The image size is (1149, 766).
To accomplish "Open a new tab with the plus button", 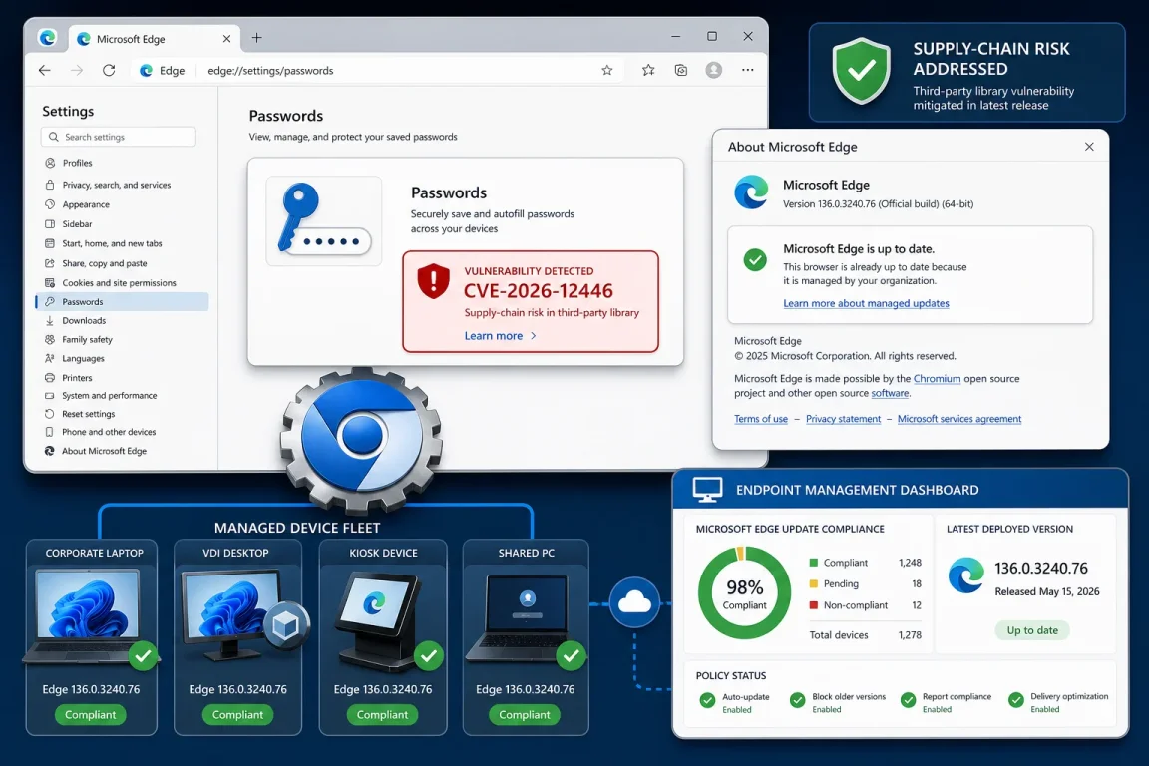I will click(x=256, y=38).
